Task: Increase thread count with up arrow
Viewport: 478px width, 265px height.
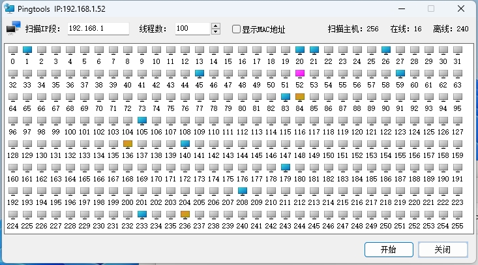Action: coord(216,26)
